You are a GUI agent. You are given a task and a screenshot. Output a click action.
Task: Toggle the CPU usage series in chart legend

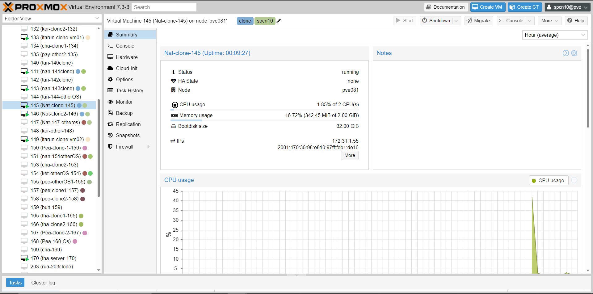pyautogui.click(x=548, y=180)
